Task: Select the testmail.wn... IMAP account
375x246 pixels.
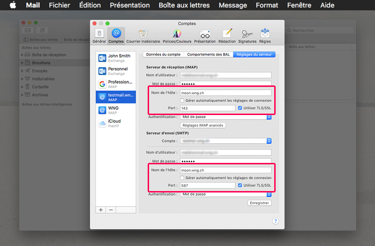Action: 116,97
